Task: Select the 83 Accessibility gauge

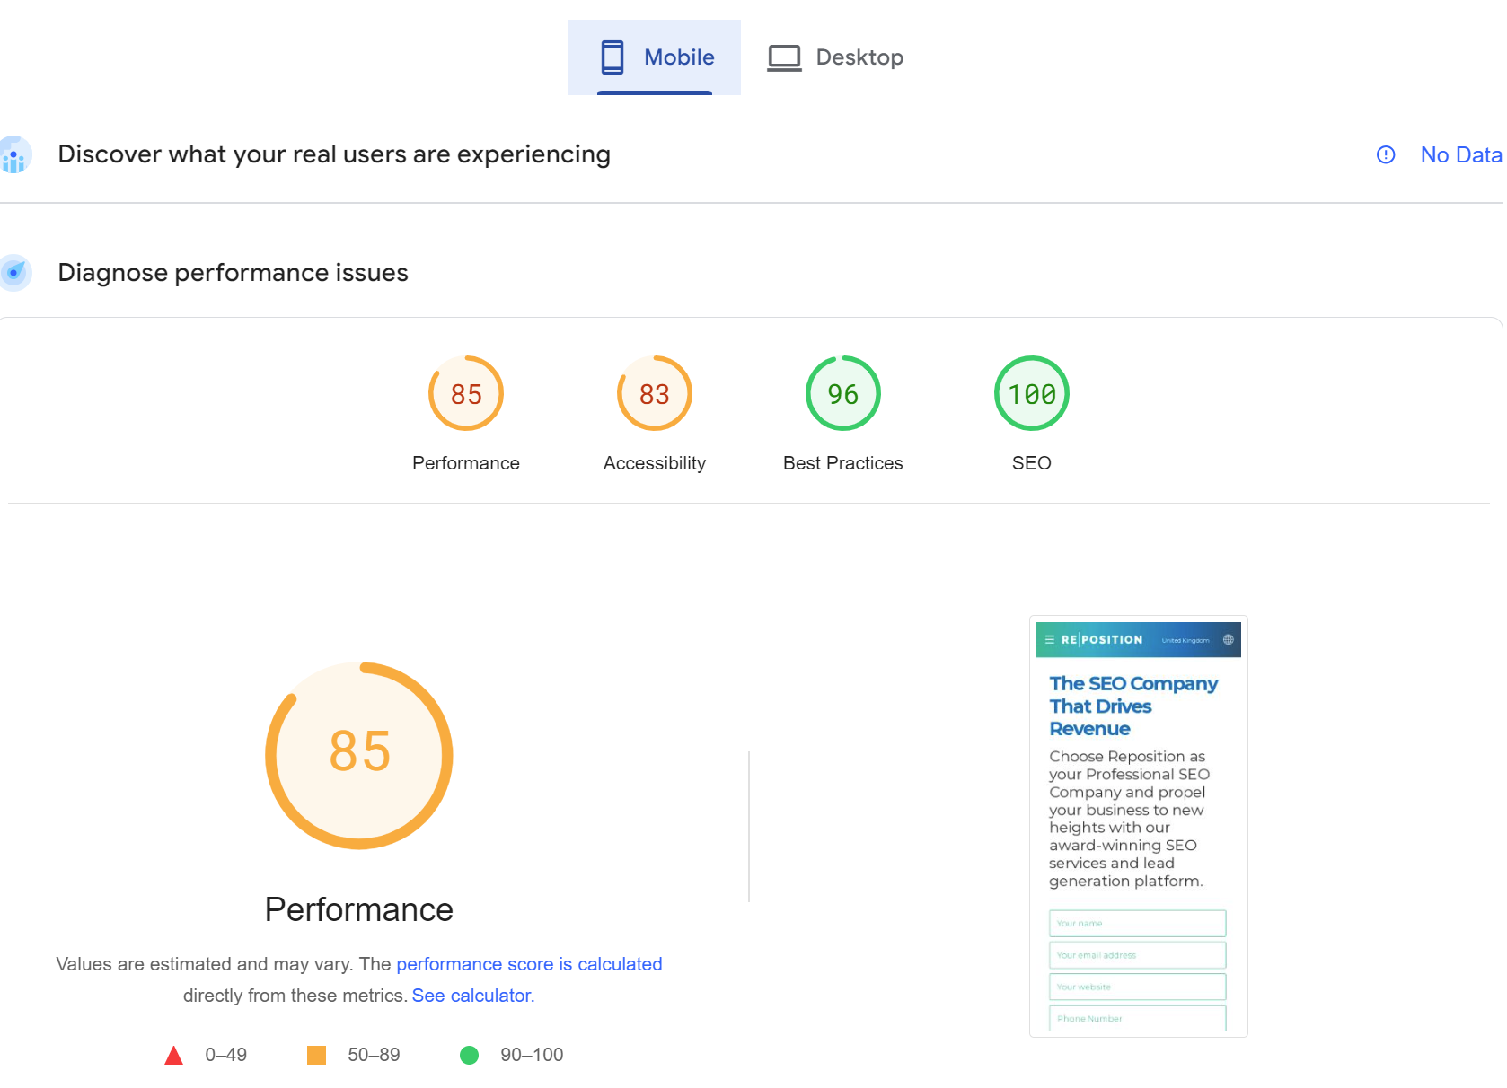Action: [x=655, y=393]
